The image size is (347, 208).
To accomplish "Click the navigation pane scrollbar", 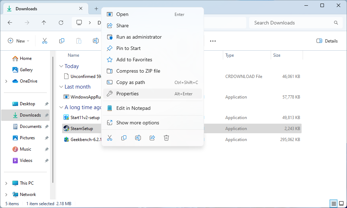I will pyautogui.click(x=53, y=120).
